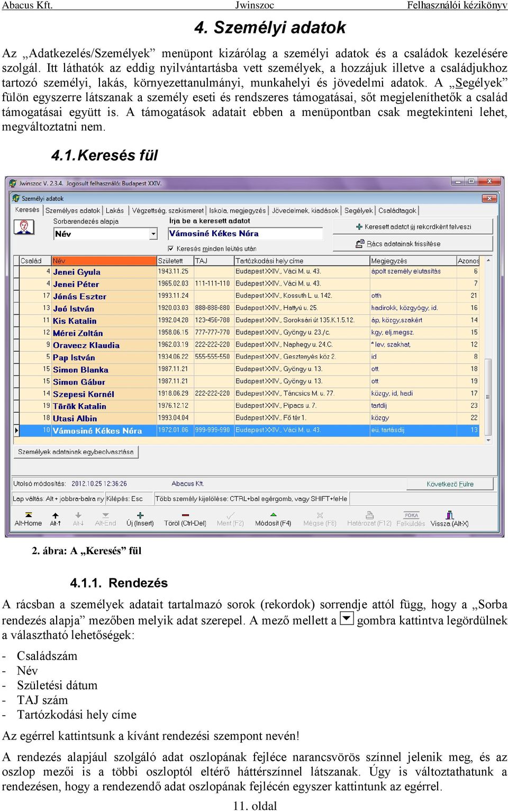
Task: Open the Jövedelmek, kiadások tab
Action: point(305,210)
